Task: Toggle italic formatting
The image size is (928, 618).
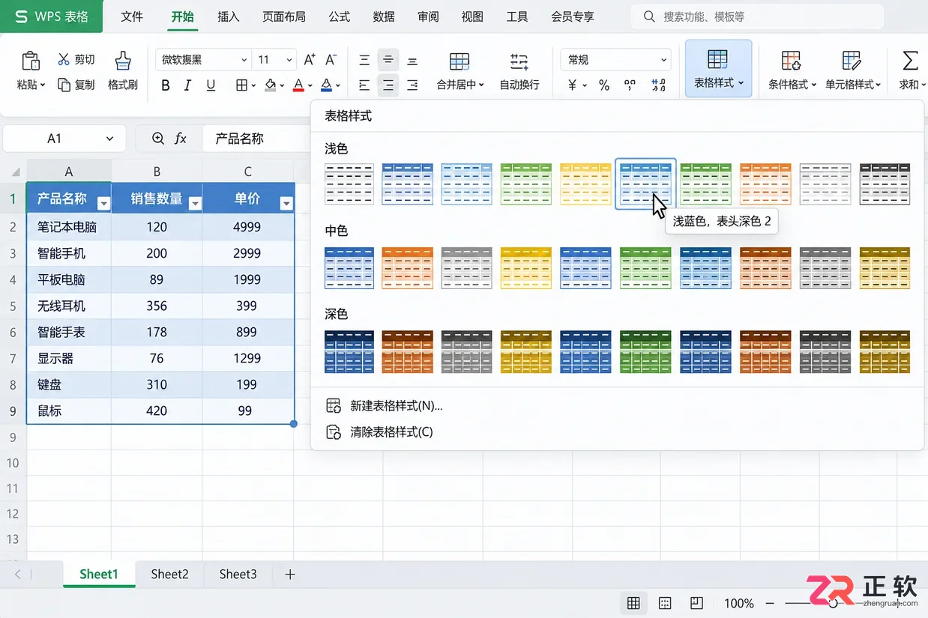Action: pyautogui.click(x=188, y=85)
